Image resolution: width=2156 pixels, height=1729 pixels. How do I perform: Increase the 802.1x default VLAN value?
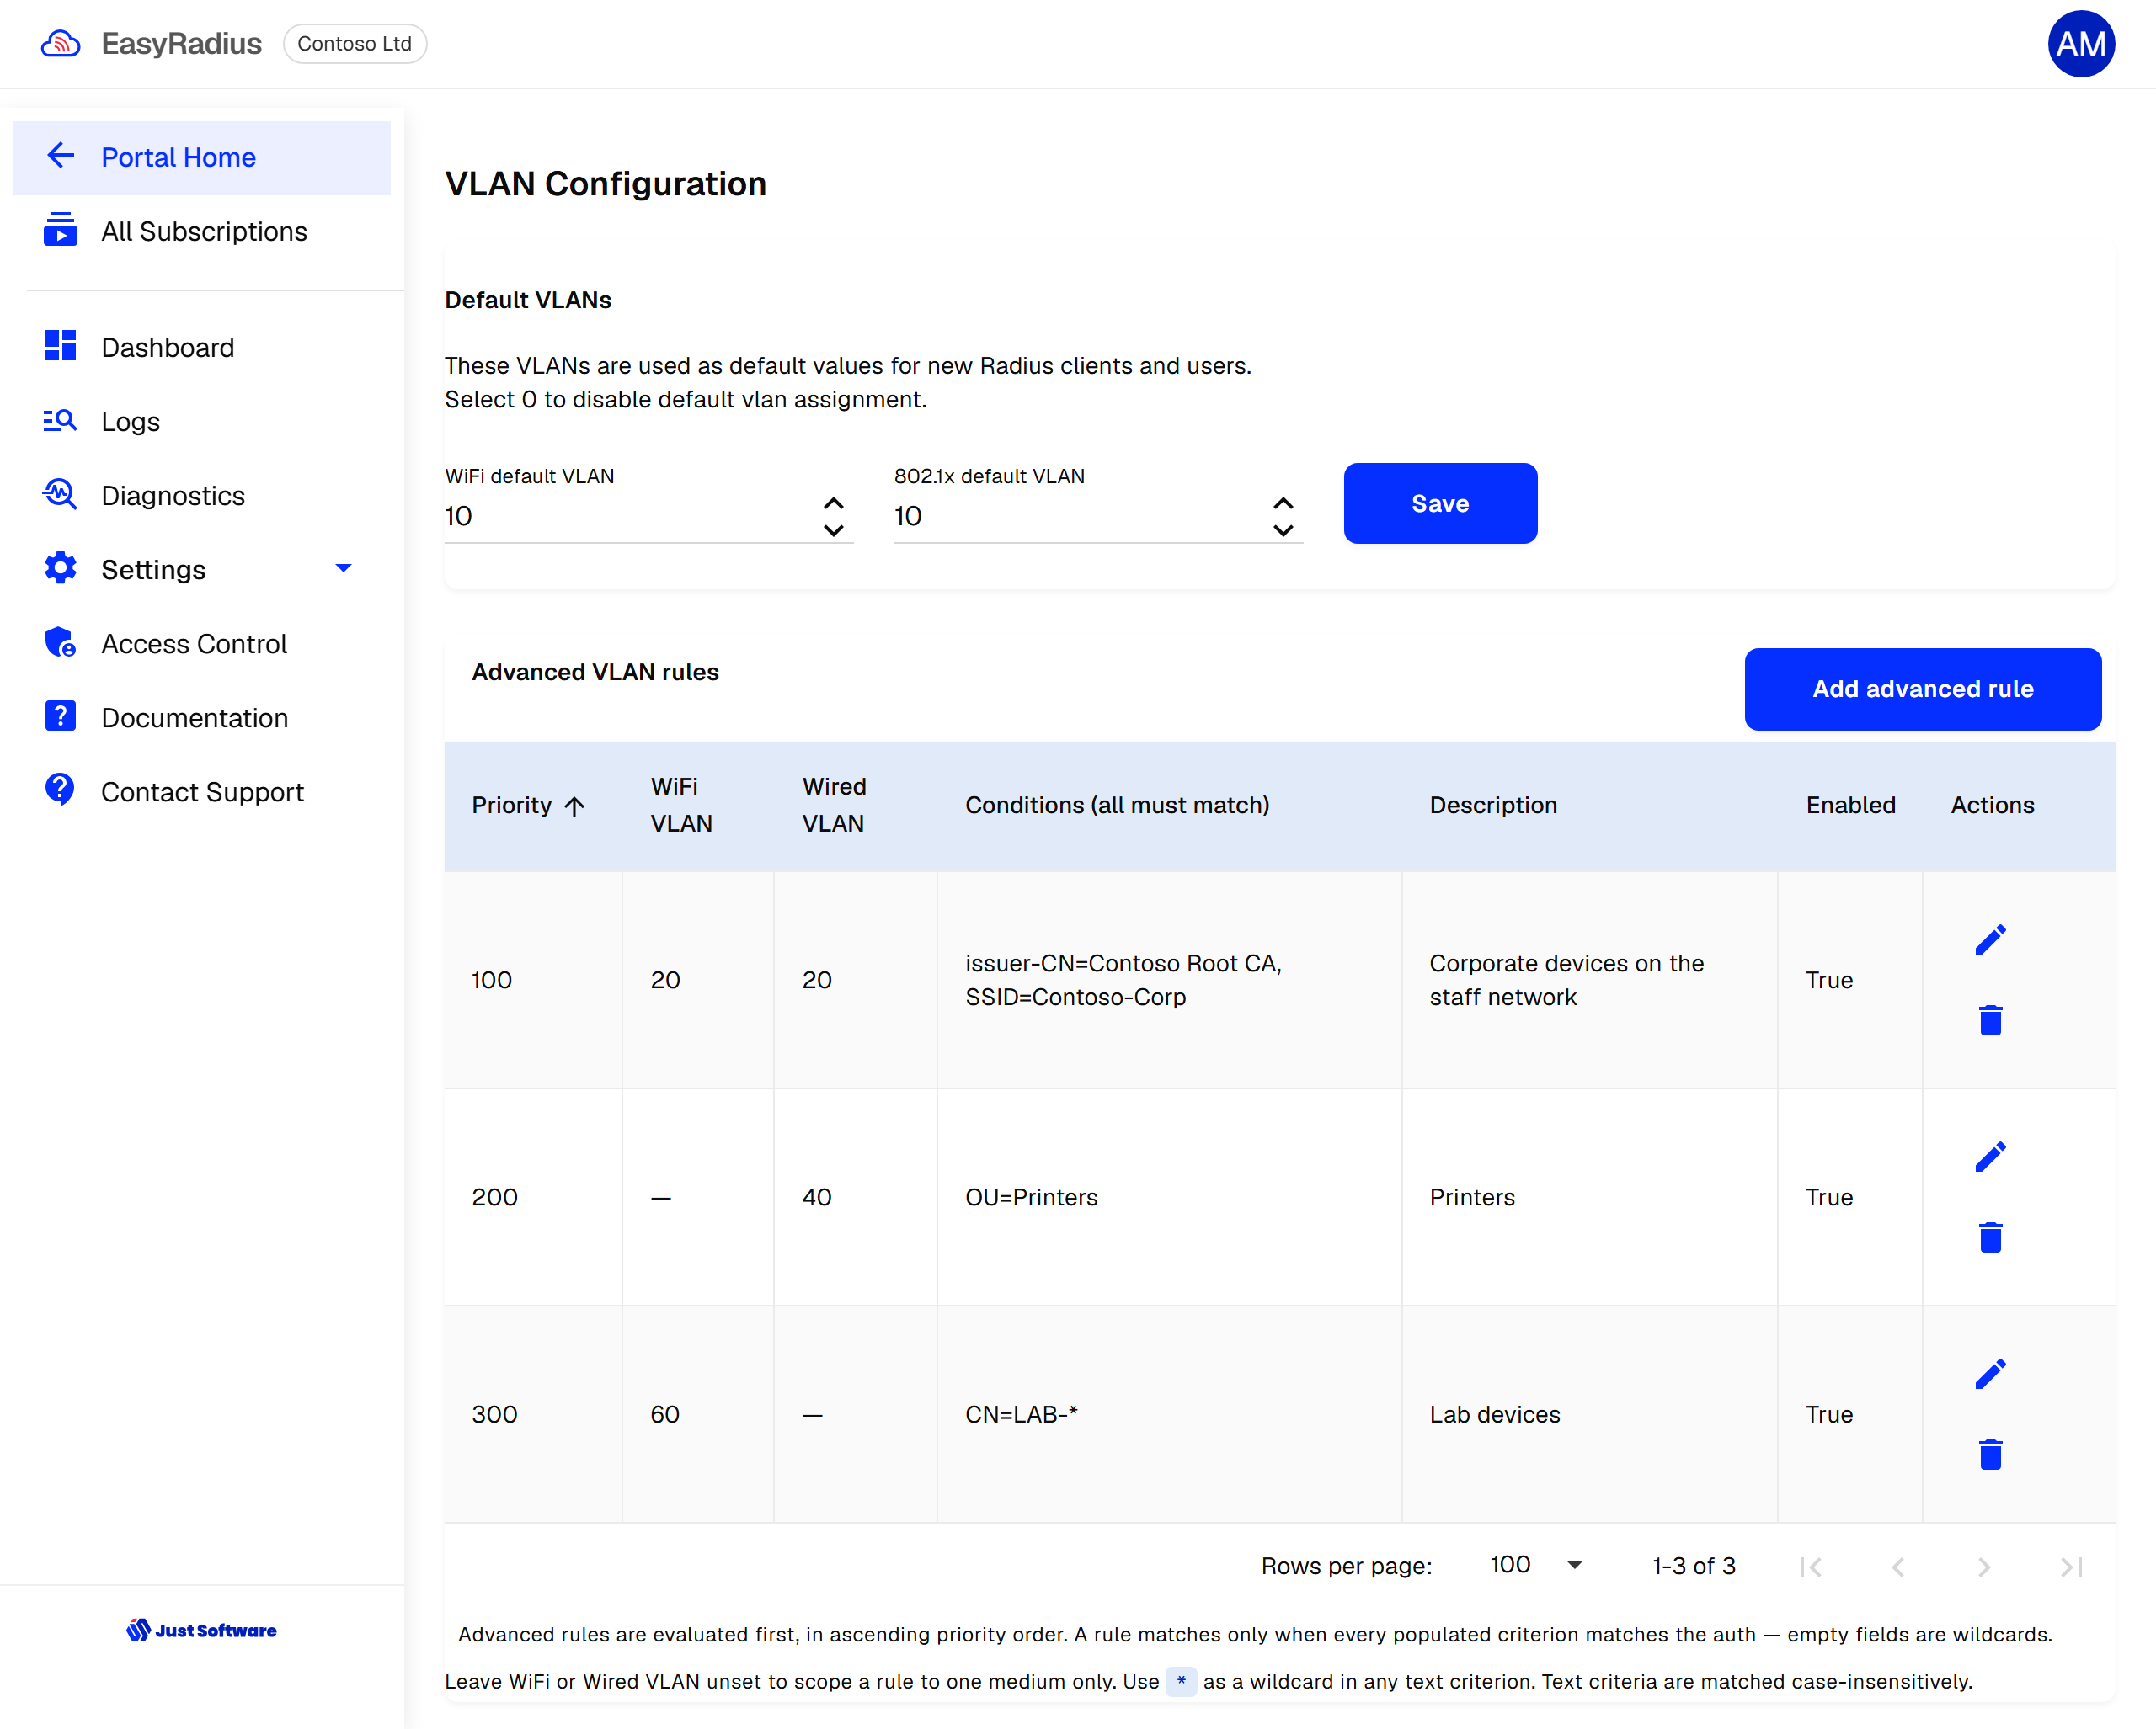[1283, 503]
